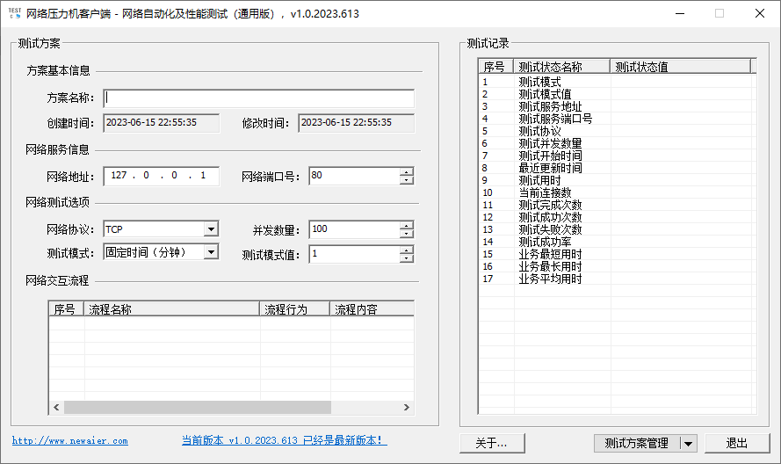Select the 测试成功率 row in 测试记录
Image resolution: width=781 pixels, height=464 pixels.
coord(550,242)
